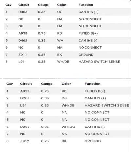Select the WH color cell for D462
The image size is (131, 152).
pos(60,40)
